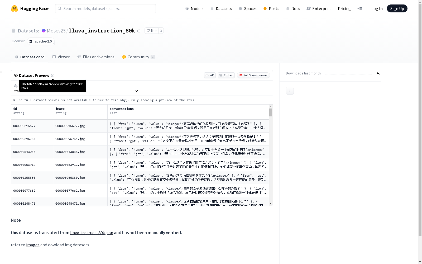Image resolution: width=422 pixels, height=264 pixels.
Task: Open Posts in the top navigation
Action: coord(271,8)
